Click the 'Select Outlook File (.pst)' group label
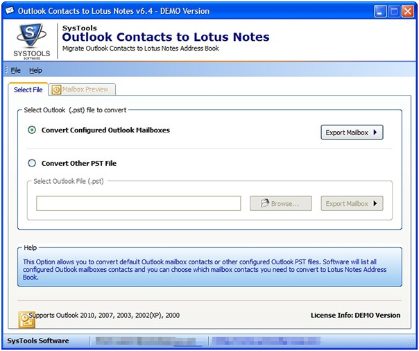Image resolution: width=419 pixels, height=351 pixels. click(69, 181)
